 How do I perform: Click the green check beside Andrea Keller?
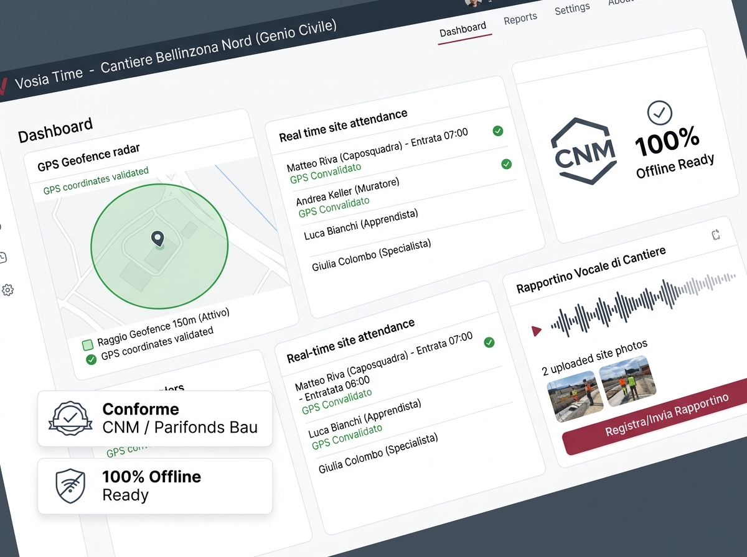(507, 164)
